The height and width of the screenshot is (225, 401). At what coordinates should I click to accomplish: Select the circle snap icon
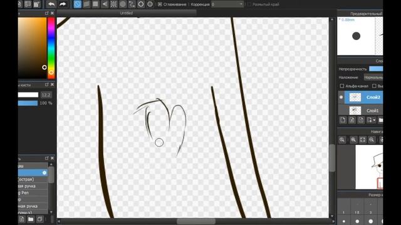tap(123, 4)
